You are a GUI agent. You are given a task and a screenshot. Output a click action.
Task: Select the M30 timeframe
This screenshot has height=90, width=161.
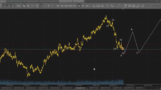71,6
